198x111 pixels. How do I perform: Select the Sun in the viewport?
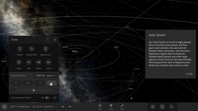(x=75, y=51)
